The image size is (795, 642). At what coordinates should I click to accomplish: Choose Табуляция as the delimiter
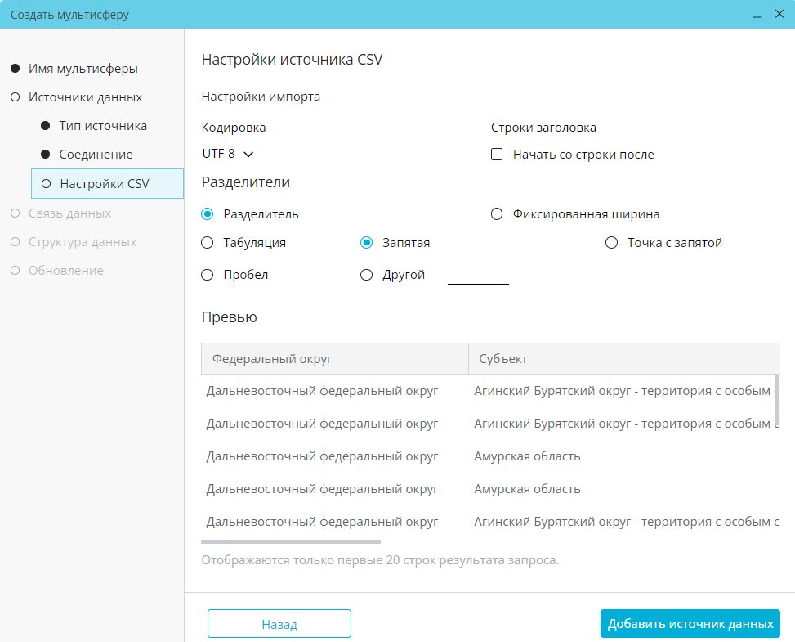point(208,243)
